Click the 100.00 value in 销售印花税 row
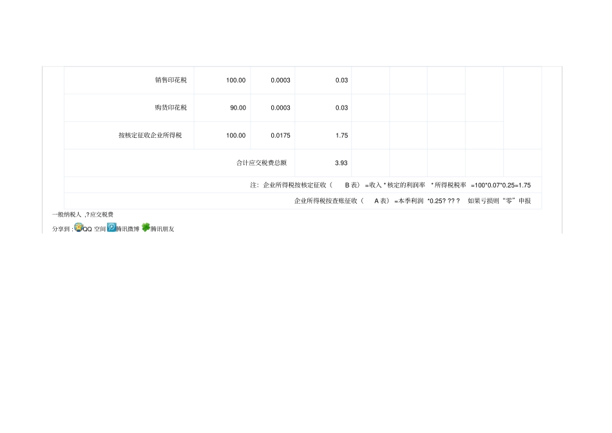This screenshot has height=433, width=612. tap(236, 81)
